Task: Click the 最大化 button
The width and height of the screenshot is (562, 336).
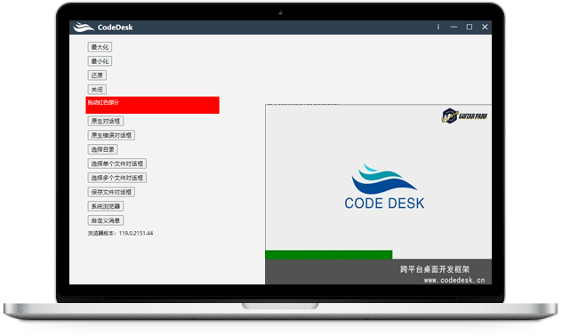Action: coord(100,47)
